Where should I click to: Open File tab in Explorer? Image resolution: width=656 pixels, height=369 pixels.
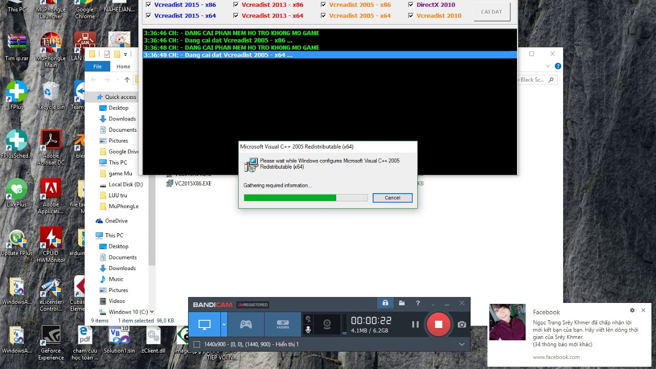tap(97, 67)
